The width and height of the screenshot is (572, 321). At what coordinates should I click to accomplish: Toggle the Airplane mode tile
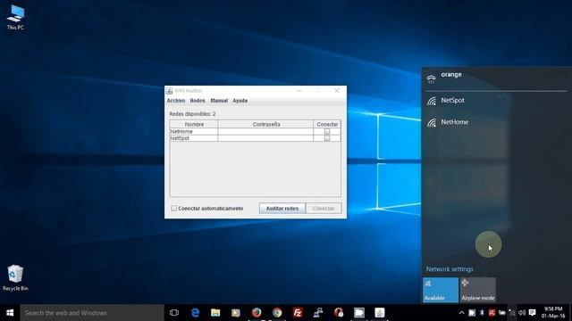(x=477, y=290)
